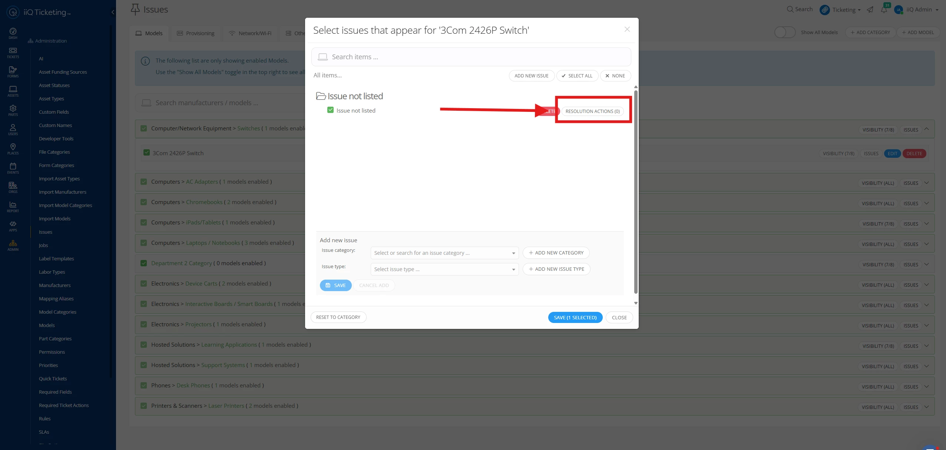Click the iiQ Ticketing logo icon
Viewport: 946px width, 450px height.
coord(13,12)
